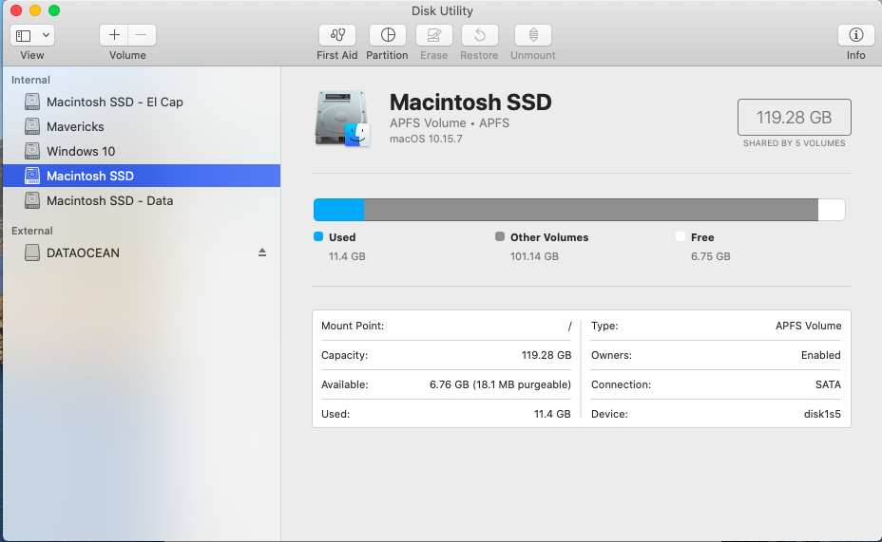This screenshot has width=882, height=542.
Task: Click the APFS Volume • APFS subtitle
Action: (x=450, y=123)
